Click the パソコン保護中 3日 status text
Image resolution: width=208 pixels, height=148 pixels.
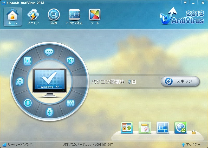point(114,82)
